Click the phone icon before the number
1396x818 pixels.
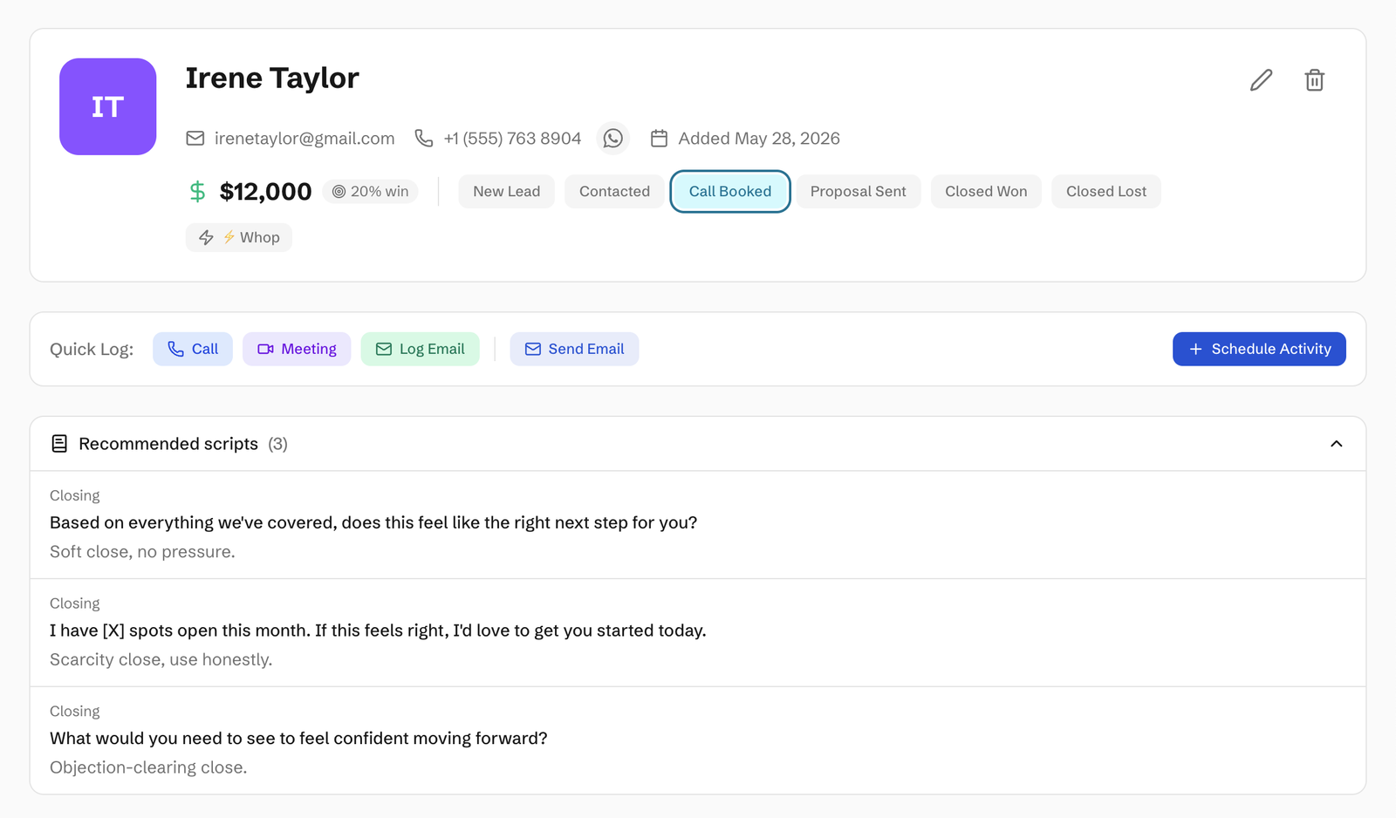pos(424,139)
